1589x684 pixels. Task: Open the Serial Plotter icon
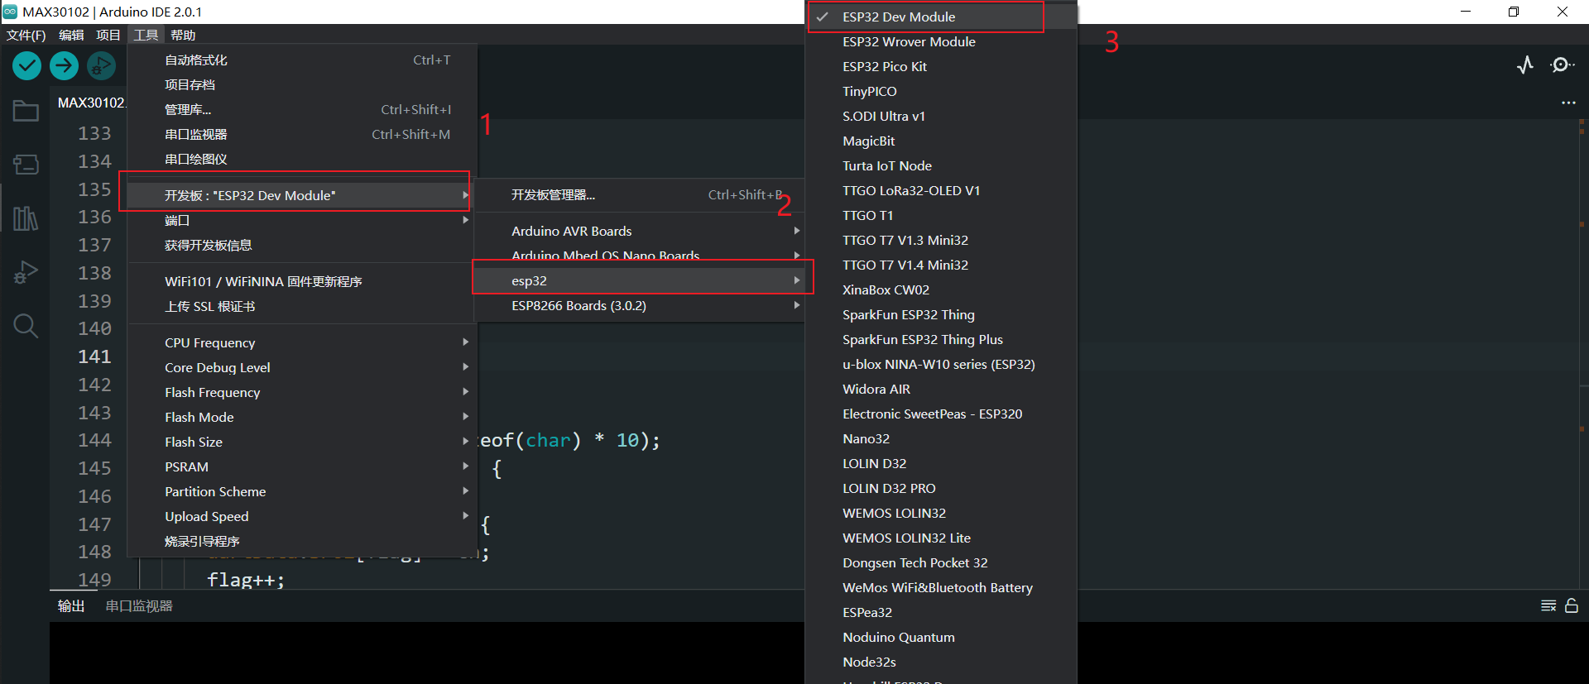point(1525,65)
